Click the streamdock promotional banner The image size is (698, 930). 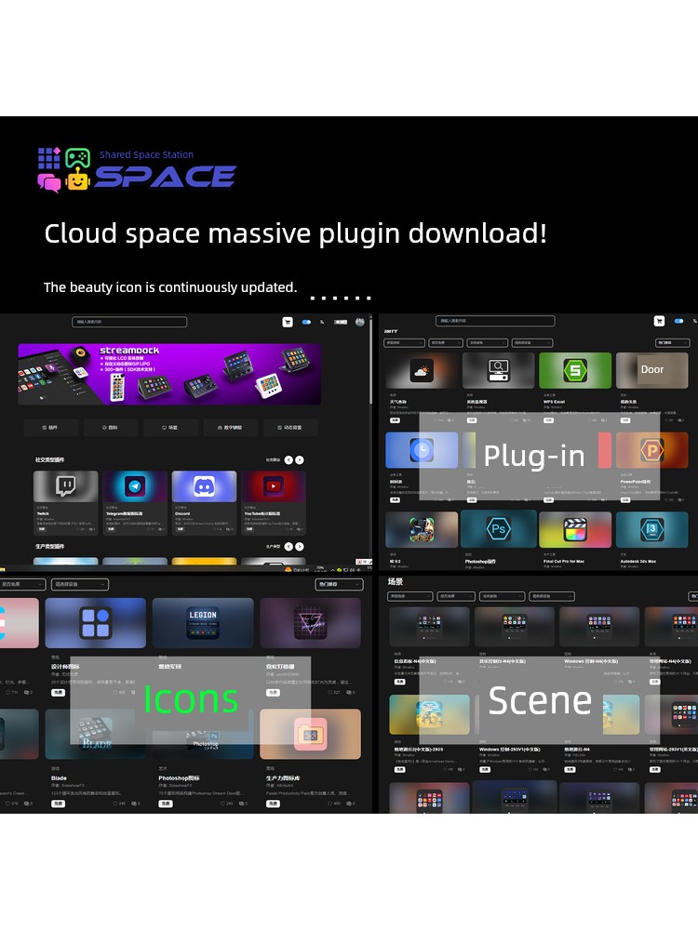pyautogui.click(x=169, y=374)
